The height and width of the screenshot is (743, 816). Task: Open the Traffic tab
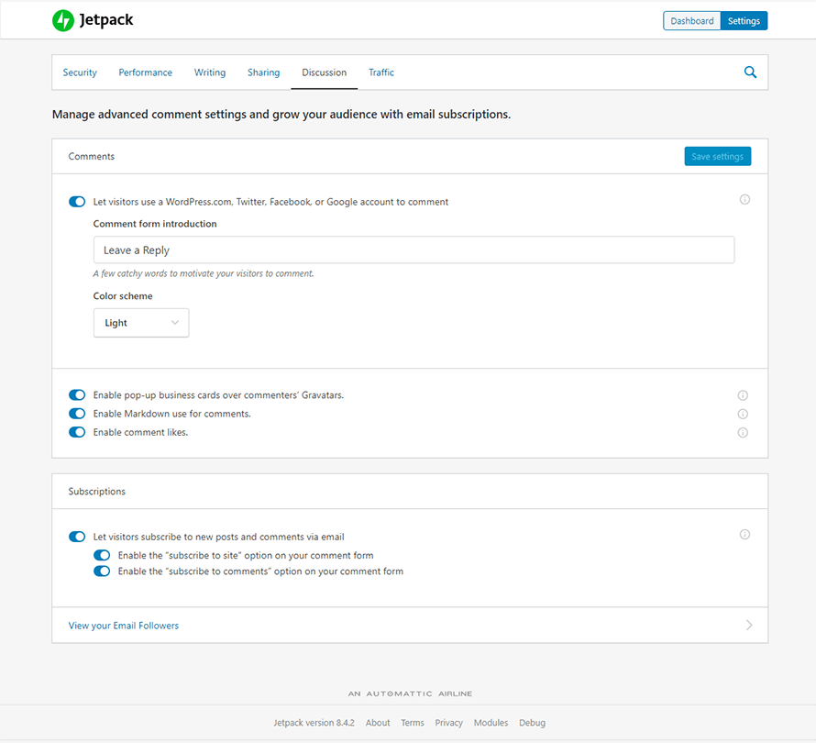coord(381,72)
